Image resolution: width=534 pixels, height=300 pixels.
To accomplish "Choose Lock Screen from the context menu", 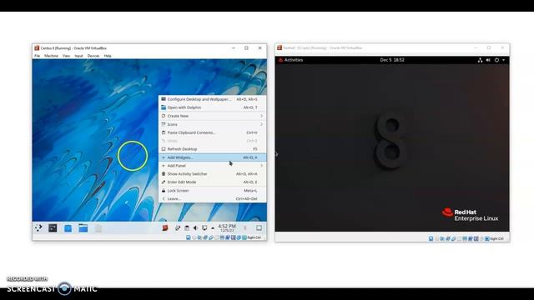I will click(212, 191).
